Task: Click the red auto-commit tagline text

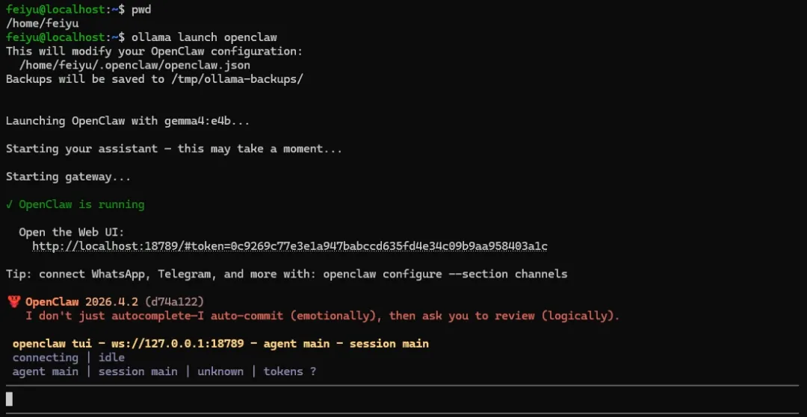Action: (x=323, y=316)
